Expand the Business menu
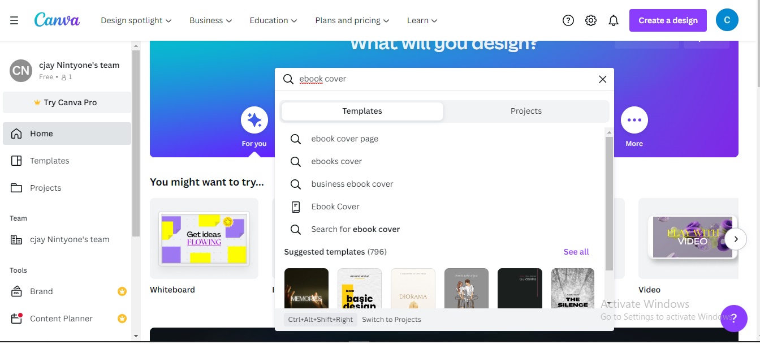 pyautogui.click(x=211, y=20)
